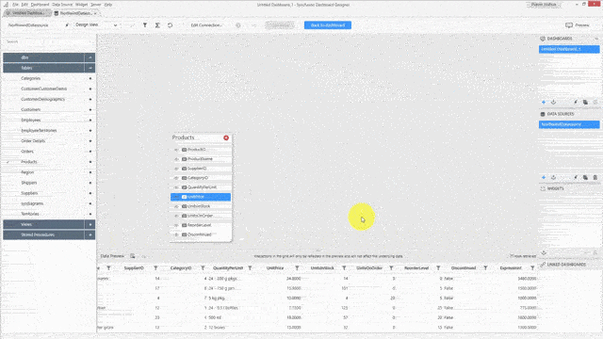Viewport: 603px width, 339px height.
Task: Click the refresh icon in the toolbar
Action: pyautogui.click(x=170, y=25)
